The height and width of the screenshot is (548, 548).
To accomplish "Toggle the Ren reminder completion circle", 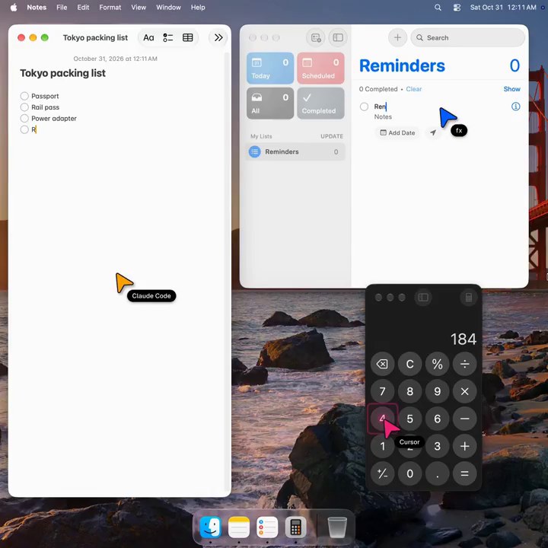I will click(x=364, y=107).
